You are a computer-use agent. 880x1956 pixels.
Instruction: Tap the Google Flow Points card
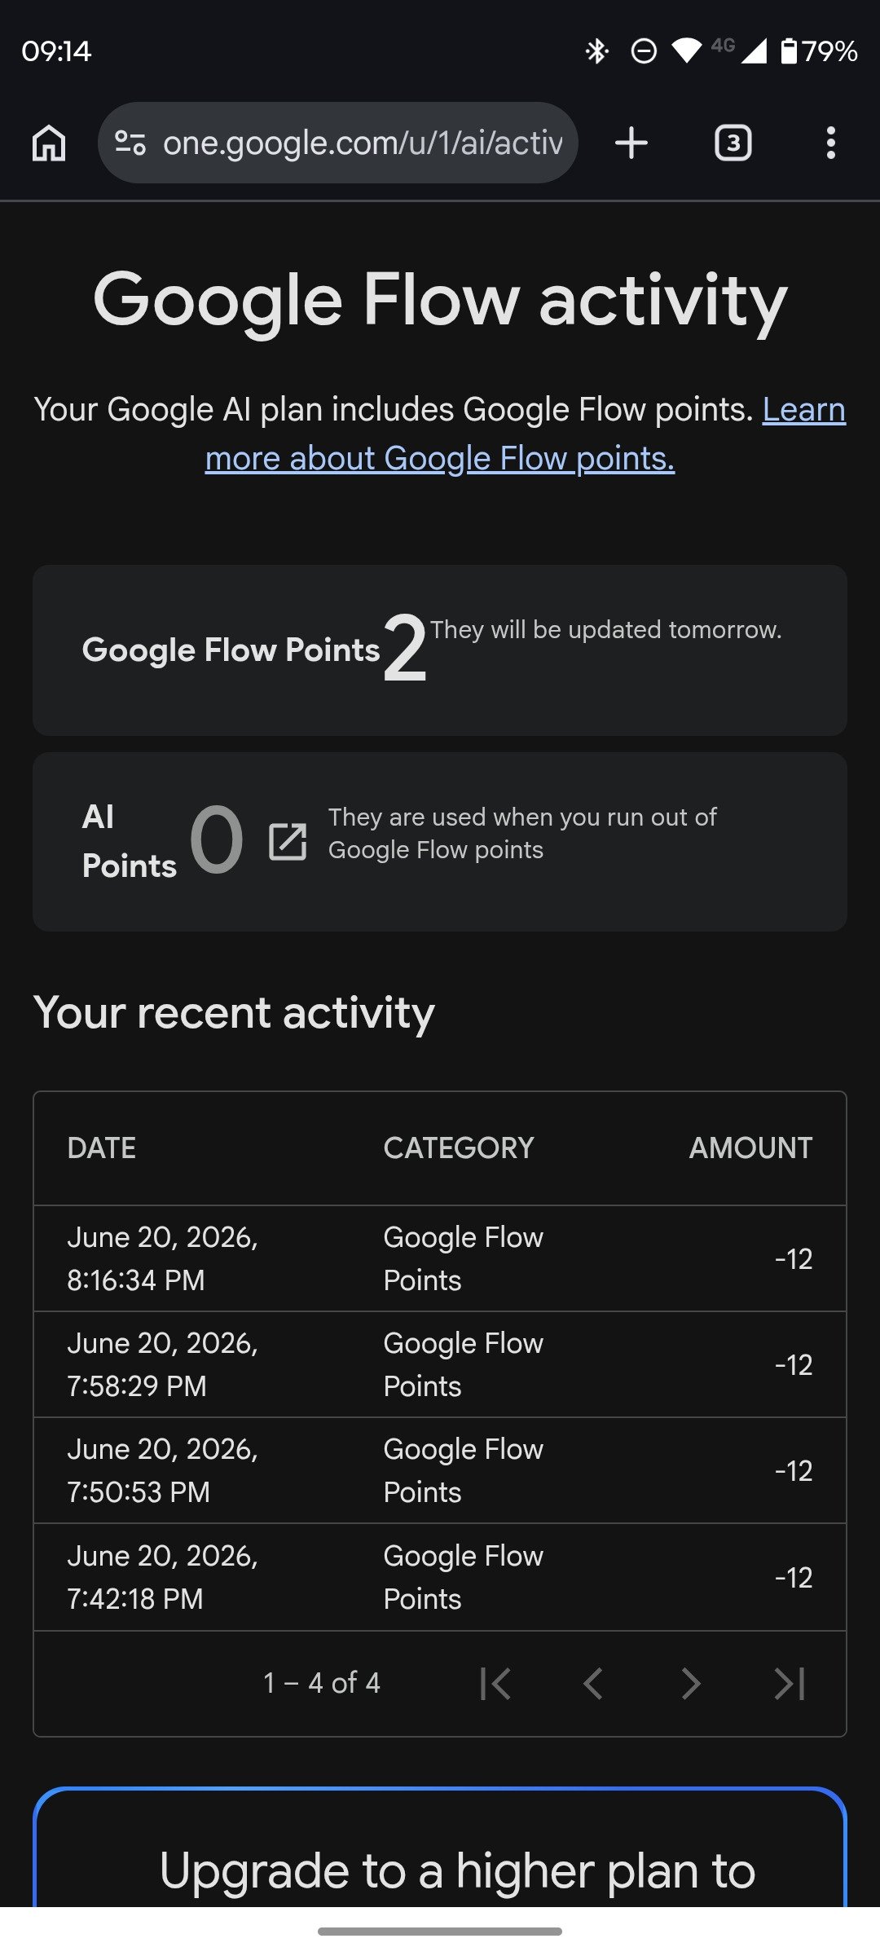pos(440,650)
